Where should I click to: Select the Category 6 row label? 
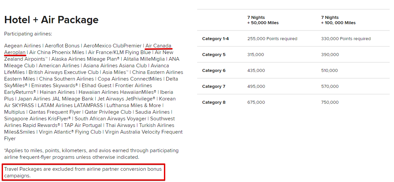click(x=214, y=70)
